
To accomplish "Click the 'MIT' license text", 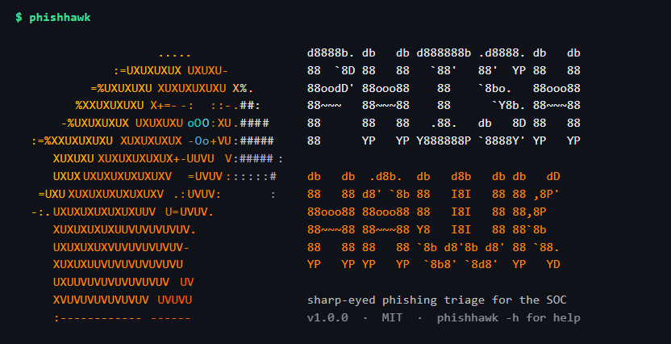I will (x=392, y=318).
